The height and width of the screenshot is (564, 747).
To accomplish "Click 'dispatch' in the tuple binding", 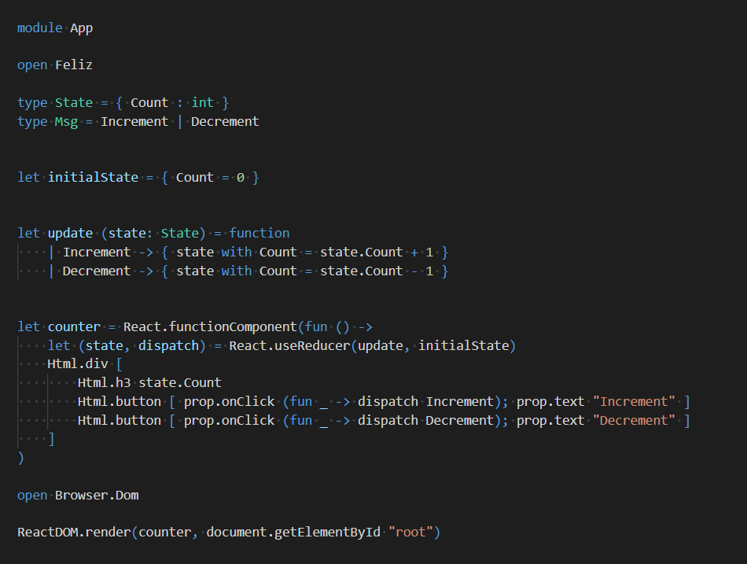I will click(x=168, y=345).
